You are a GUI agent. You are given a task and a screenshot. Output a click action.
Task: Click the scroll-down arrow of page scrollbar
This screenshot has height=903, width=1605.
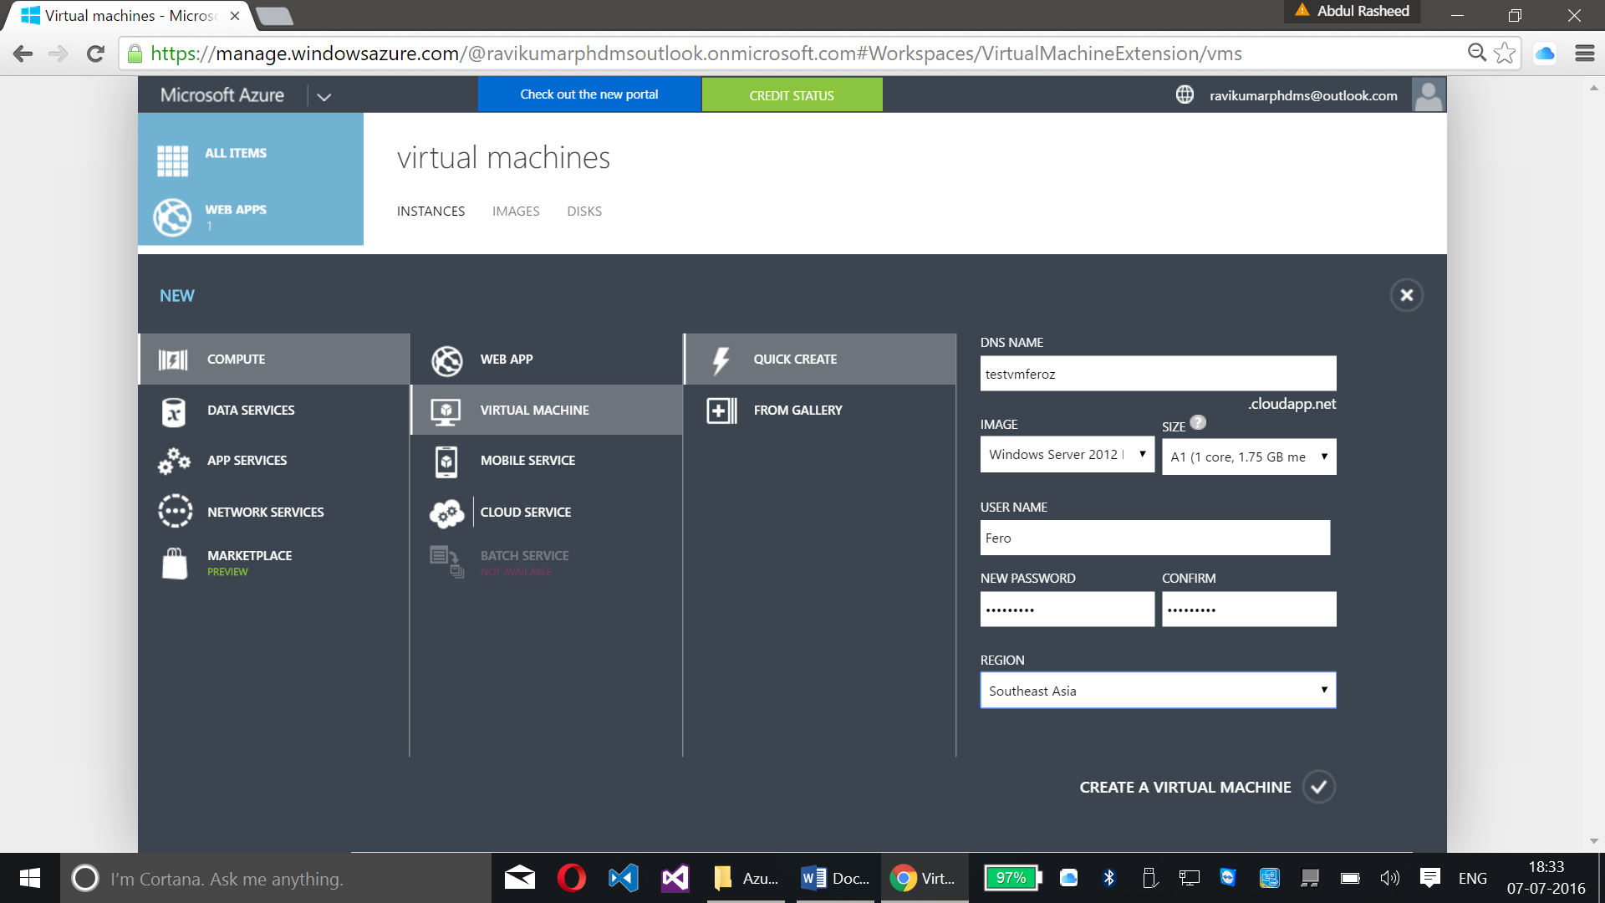[1593, 841]
